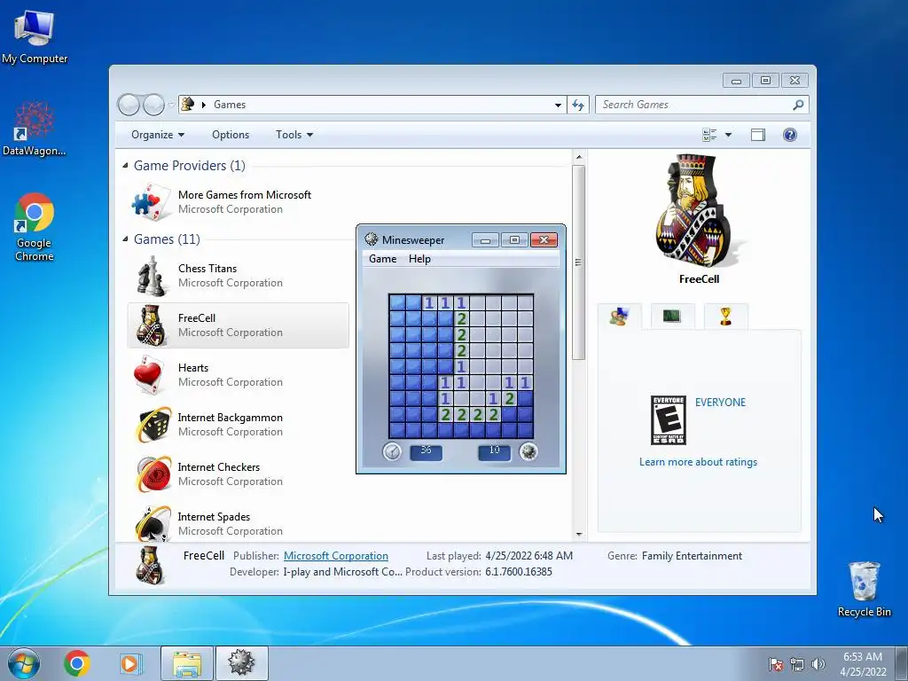908x681 pixels.
Task: Switch to the ratings tab in preview pane
Action: [619, 317]
